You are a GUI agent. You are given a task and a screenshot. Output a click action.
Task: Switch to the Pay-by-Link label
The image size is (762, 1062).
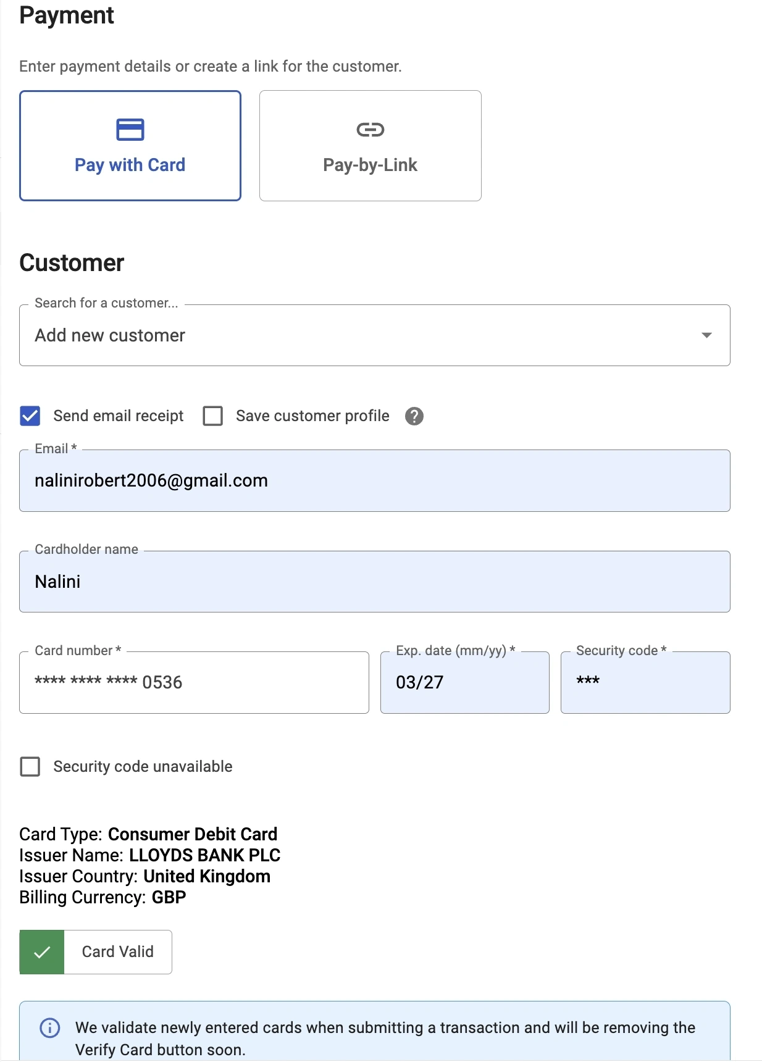coord(370,165)
